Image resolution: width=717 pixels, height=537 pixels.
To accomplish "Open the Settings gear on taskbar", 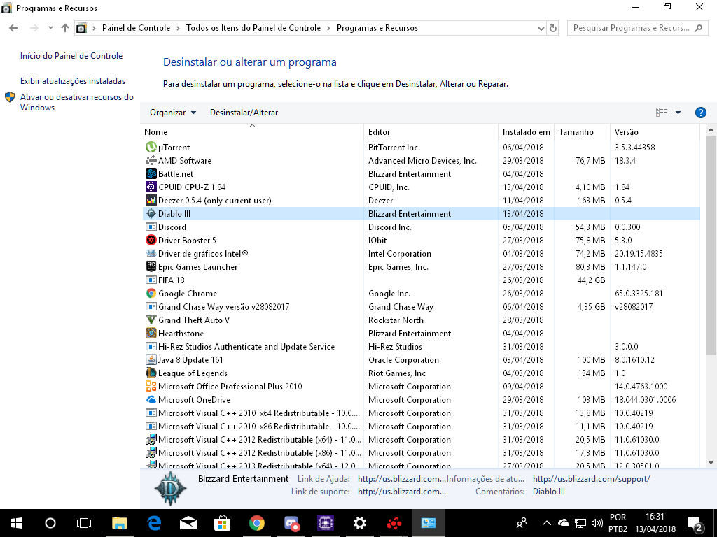I will (x=360, y=523).
